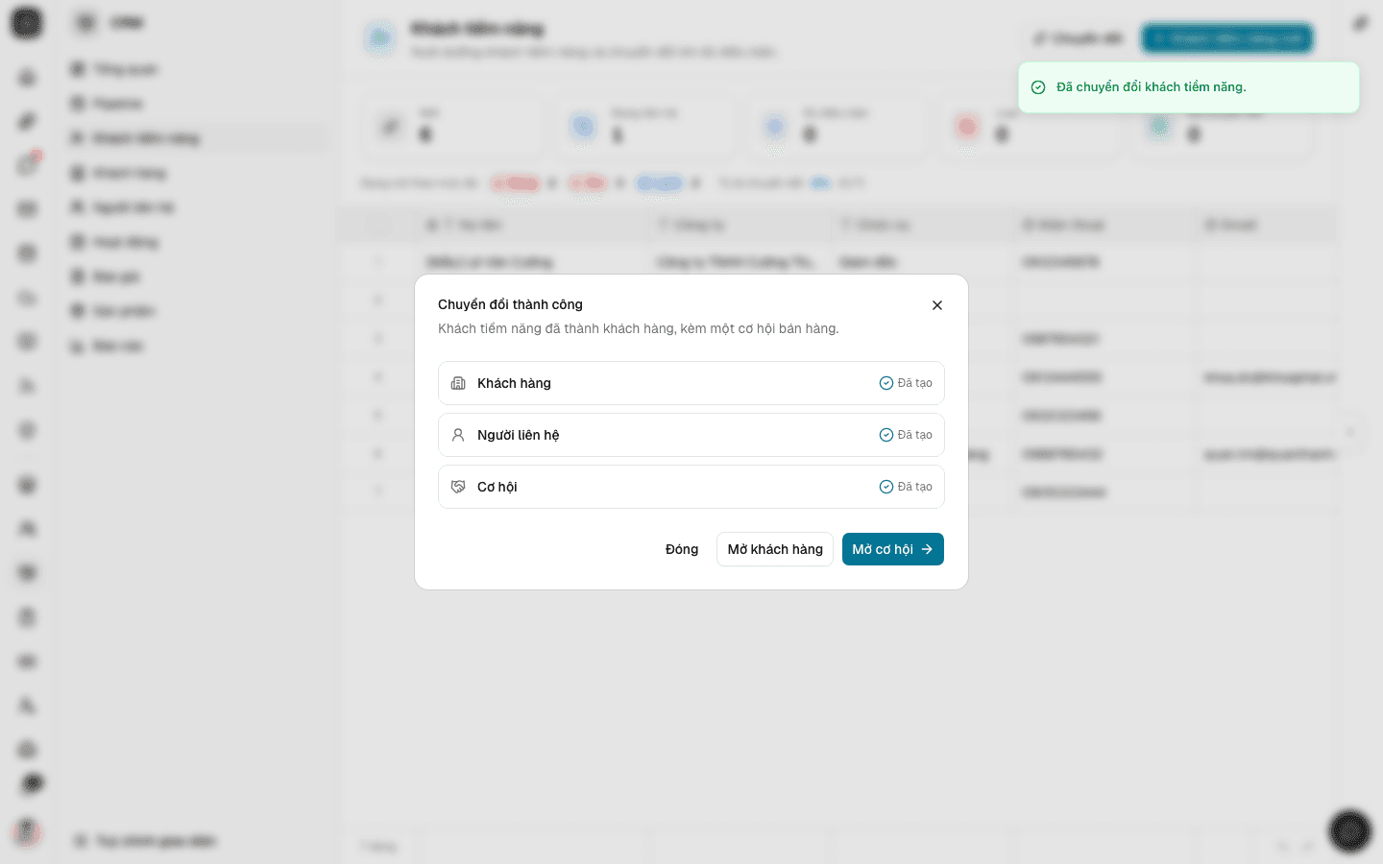
Task: Click the check icon in Khách hàng row
Action: [x=886, y=383]
